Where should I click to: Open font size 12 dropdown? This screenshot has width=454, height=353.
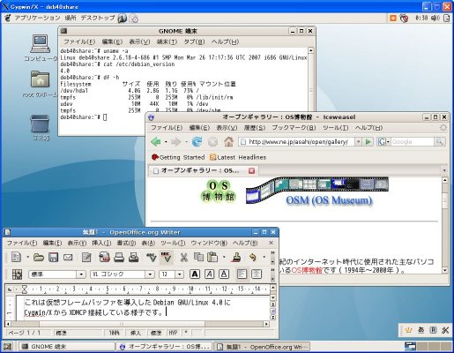[179, 274]
